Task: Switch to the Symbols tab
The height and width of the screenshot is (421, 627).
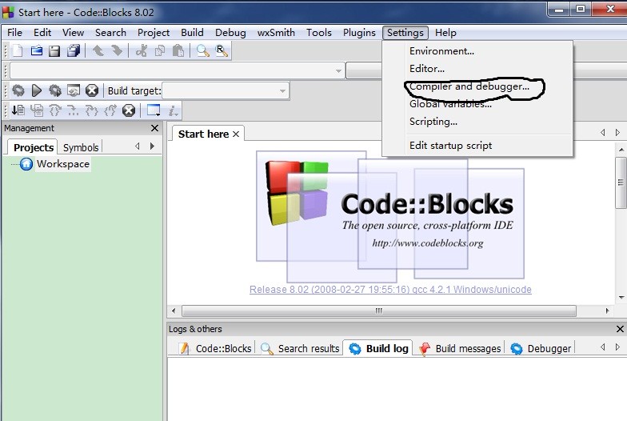Action: pyautogui.click(x=80, y=147)
